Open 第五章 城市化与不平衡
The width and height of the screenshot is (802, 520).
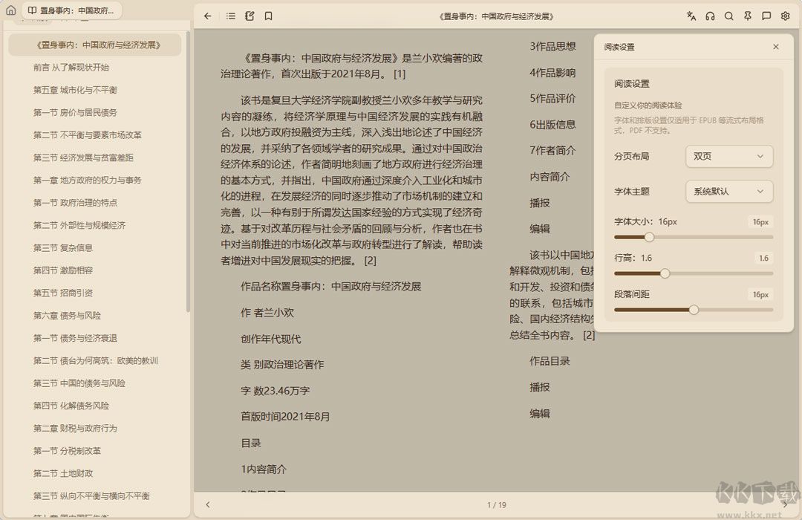(75, 90)
